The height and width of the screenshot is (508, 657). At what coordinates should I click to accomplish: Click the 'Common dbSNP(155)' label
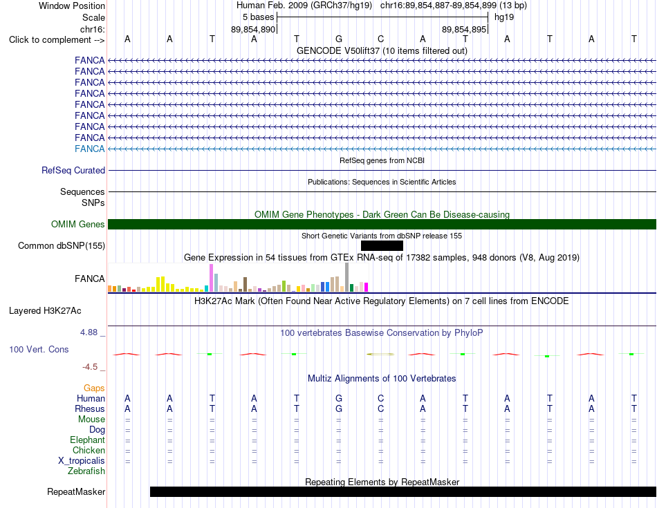pyautogui.click(x=61, y=246)
